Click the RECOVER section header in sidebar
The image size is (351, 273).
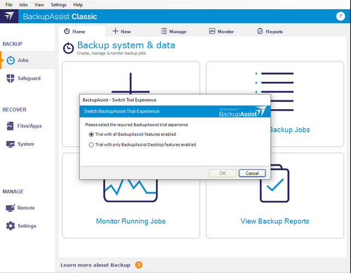(14, 110)
